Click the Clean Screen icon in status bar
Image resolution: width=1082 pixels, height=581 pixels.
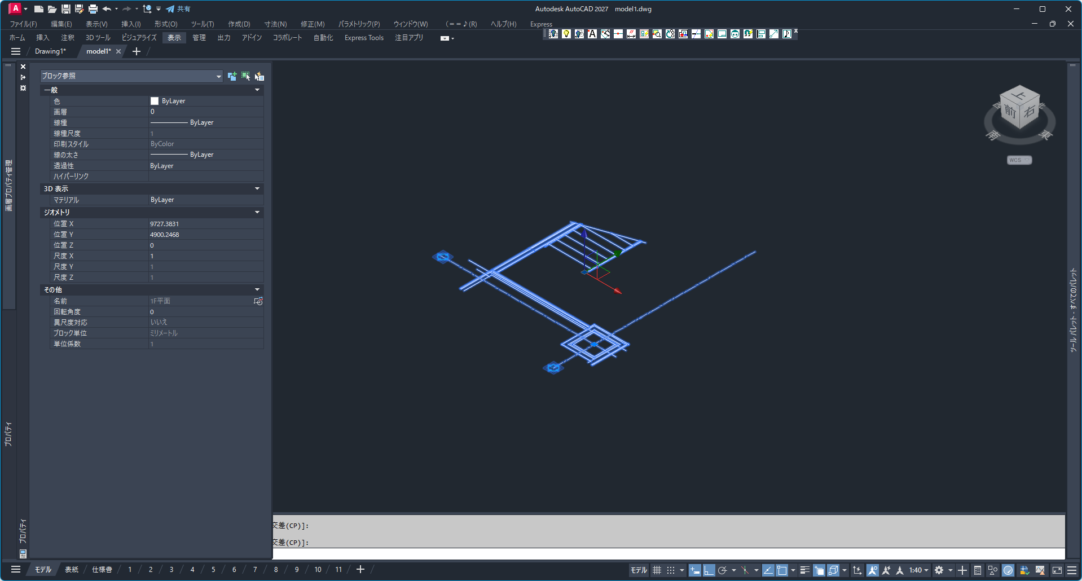point(1057,570)
